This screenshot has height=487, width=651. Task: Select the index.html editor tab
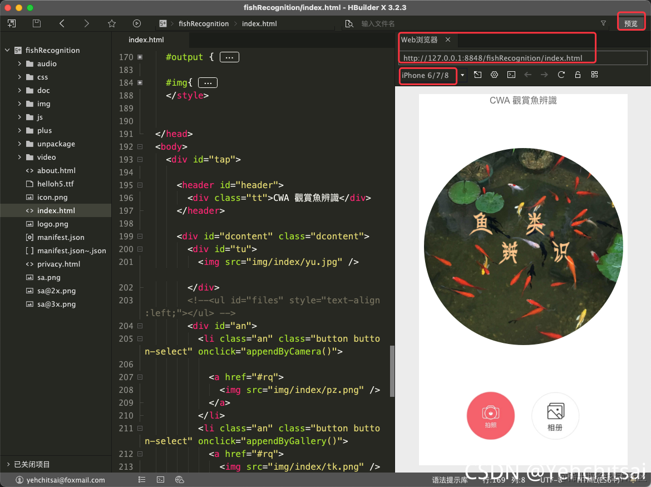pyautogui.click(x=146, y=40)
